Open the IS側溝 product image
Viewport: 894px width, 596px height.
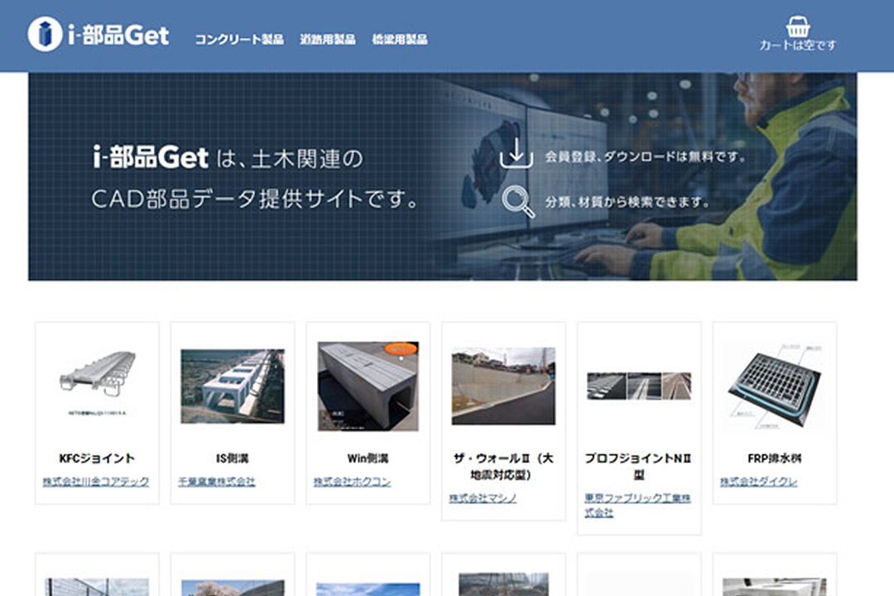coord(233,386)
